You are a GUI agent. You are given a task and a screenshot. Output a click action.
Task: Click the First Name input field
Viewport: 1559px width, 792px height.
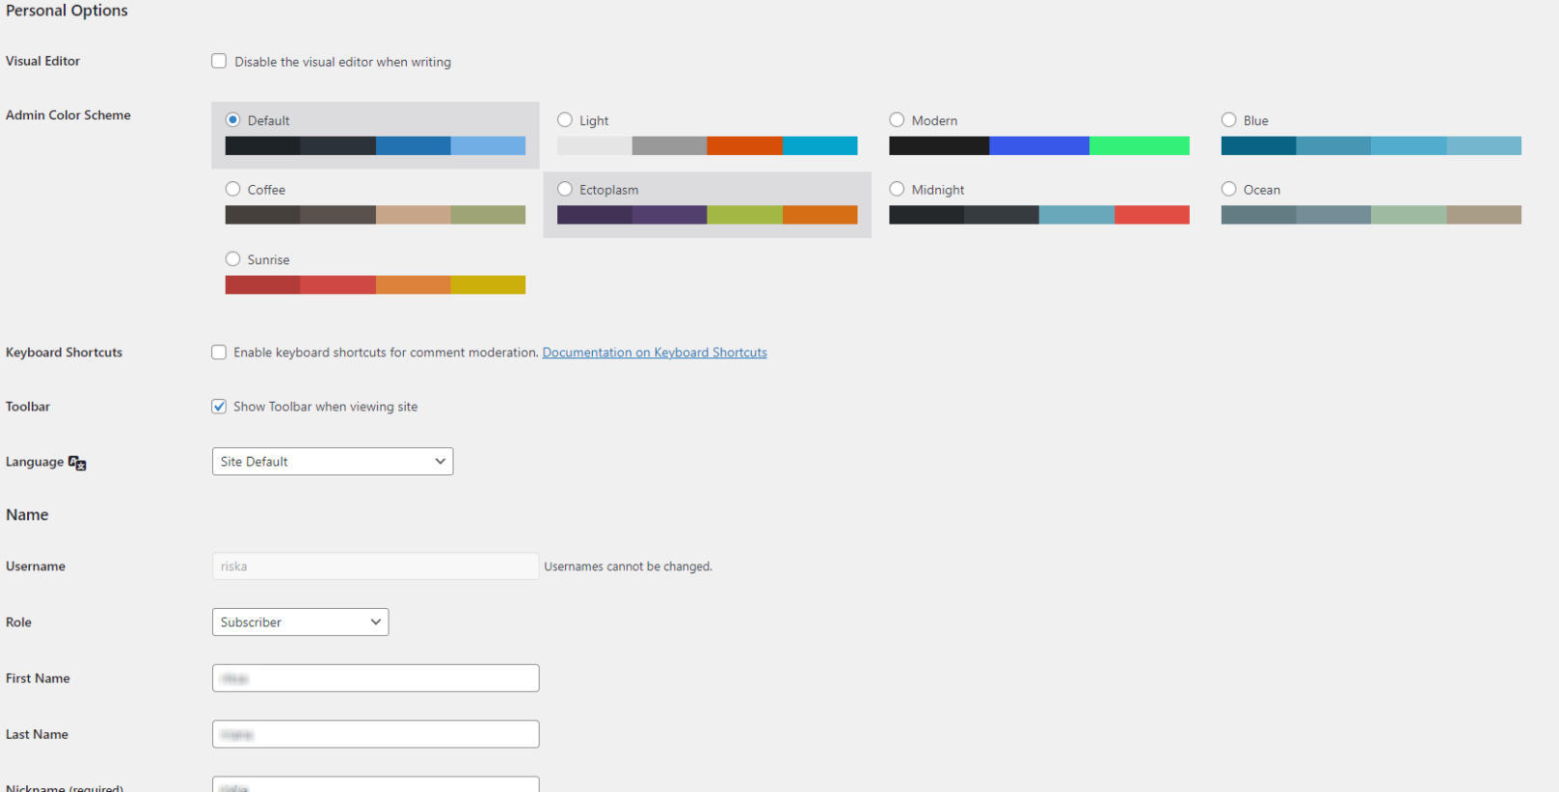coord(375,677)
